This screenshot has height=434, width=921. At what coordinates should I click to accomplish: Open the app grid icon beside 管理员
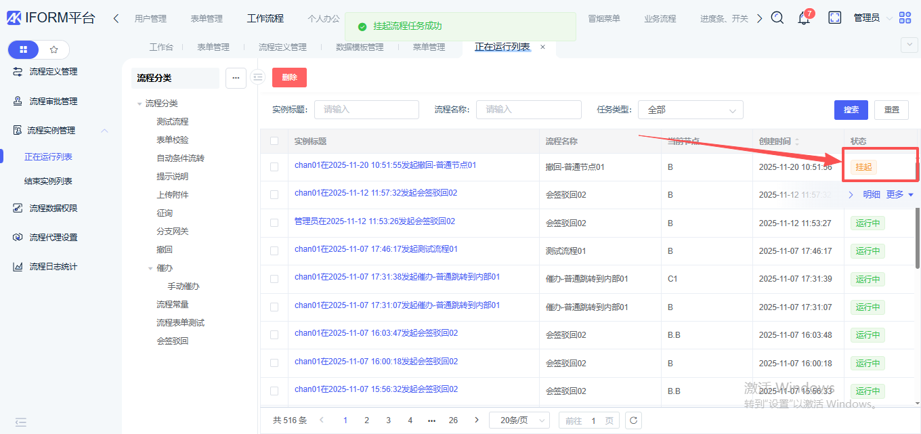tap(905, 18)
